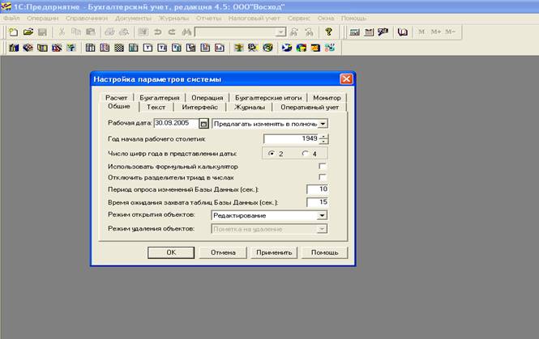Increase the working century start year spinner
This screenshot has width=539, height=339.
[323, 136]
